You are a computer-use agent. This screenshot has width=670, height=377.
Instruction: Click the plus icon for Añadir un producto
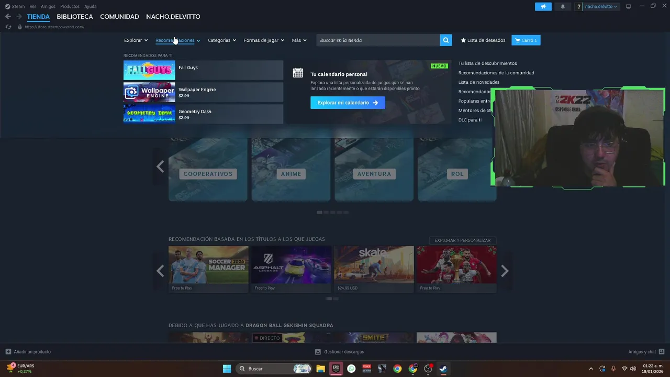pyautogui.click(x=8, y=351)
